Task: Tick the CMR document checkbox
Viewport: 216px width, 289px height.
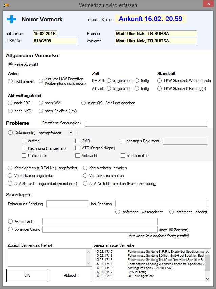Action: click(78, 141)
